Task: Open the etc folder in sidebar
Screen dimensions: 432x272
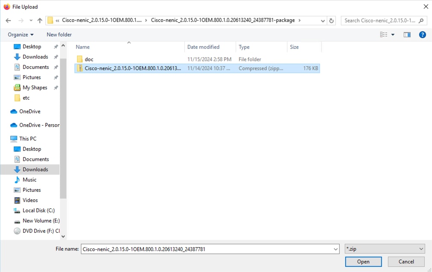Action: coord(26,98)
